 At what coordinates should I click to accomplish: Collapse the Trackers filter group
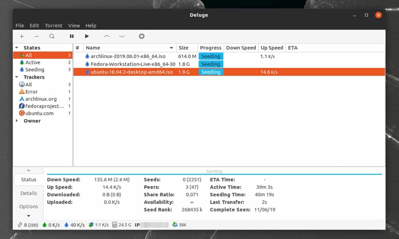17,77
